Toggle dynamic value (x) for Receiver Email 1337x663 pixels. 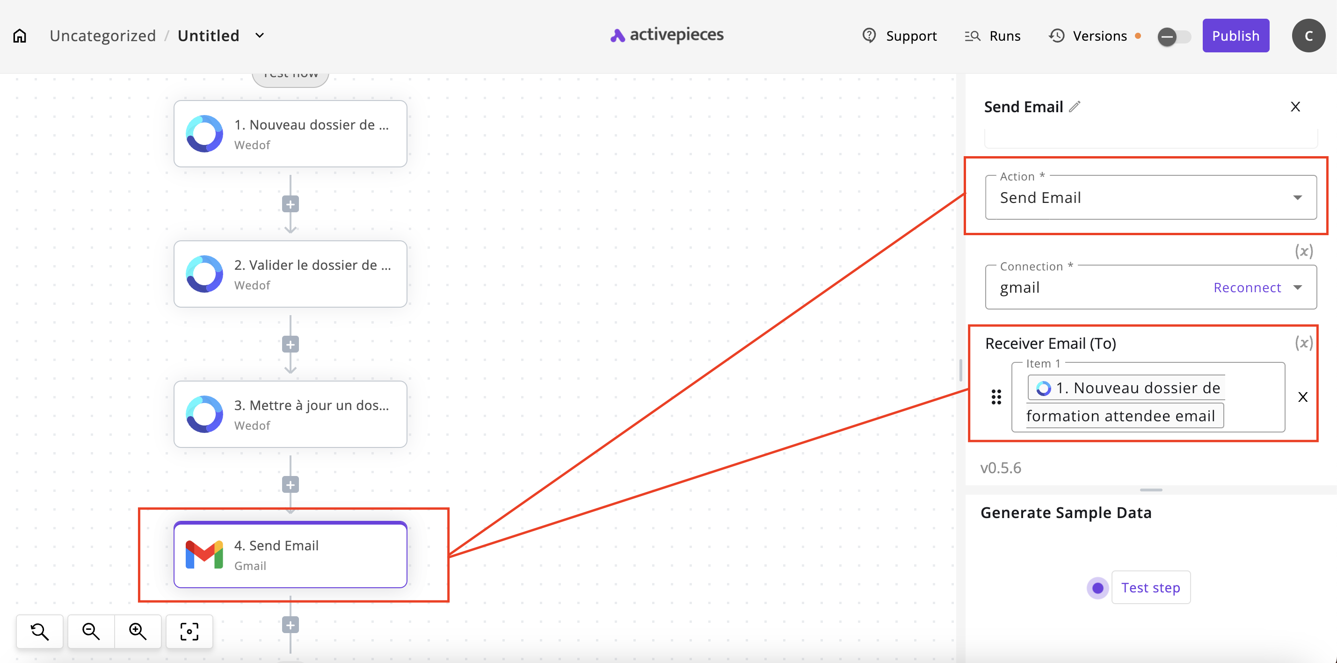click(1303, 343)
